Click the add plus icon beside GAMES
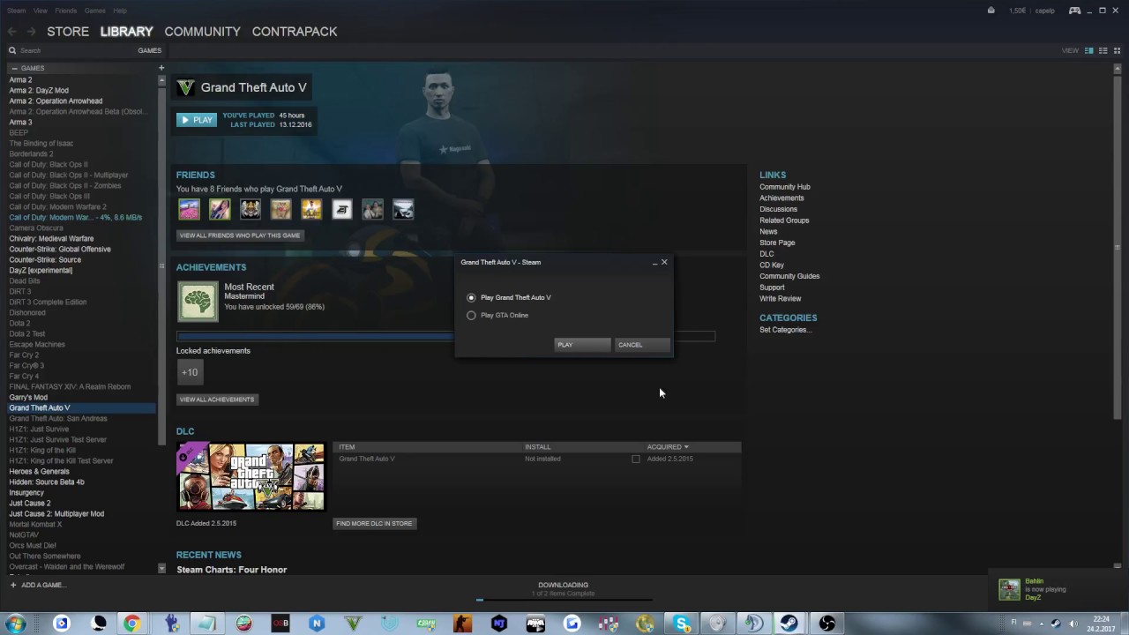The image size is (1129, 635). tap(161, 68)
